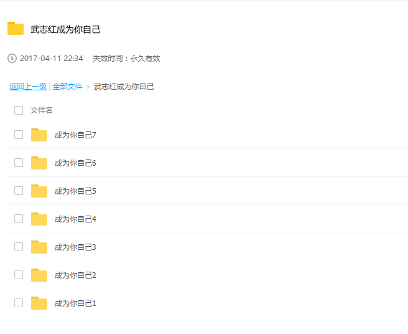The width and height of the screenshot is (408, 334).
Task: Click the 返回上一级 link
Action: click(x=28, y=87)
